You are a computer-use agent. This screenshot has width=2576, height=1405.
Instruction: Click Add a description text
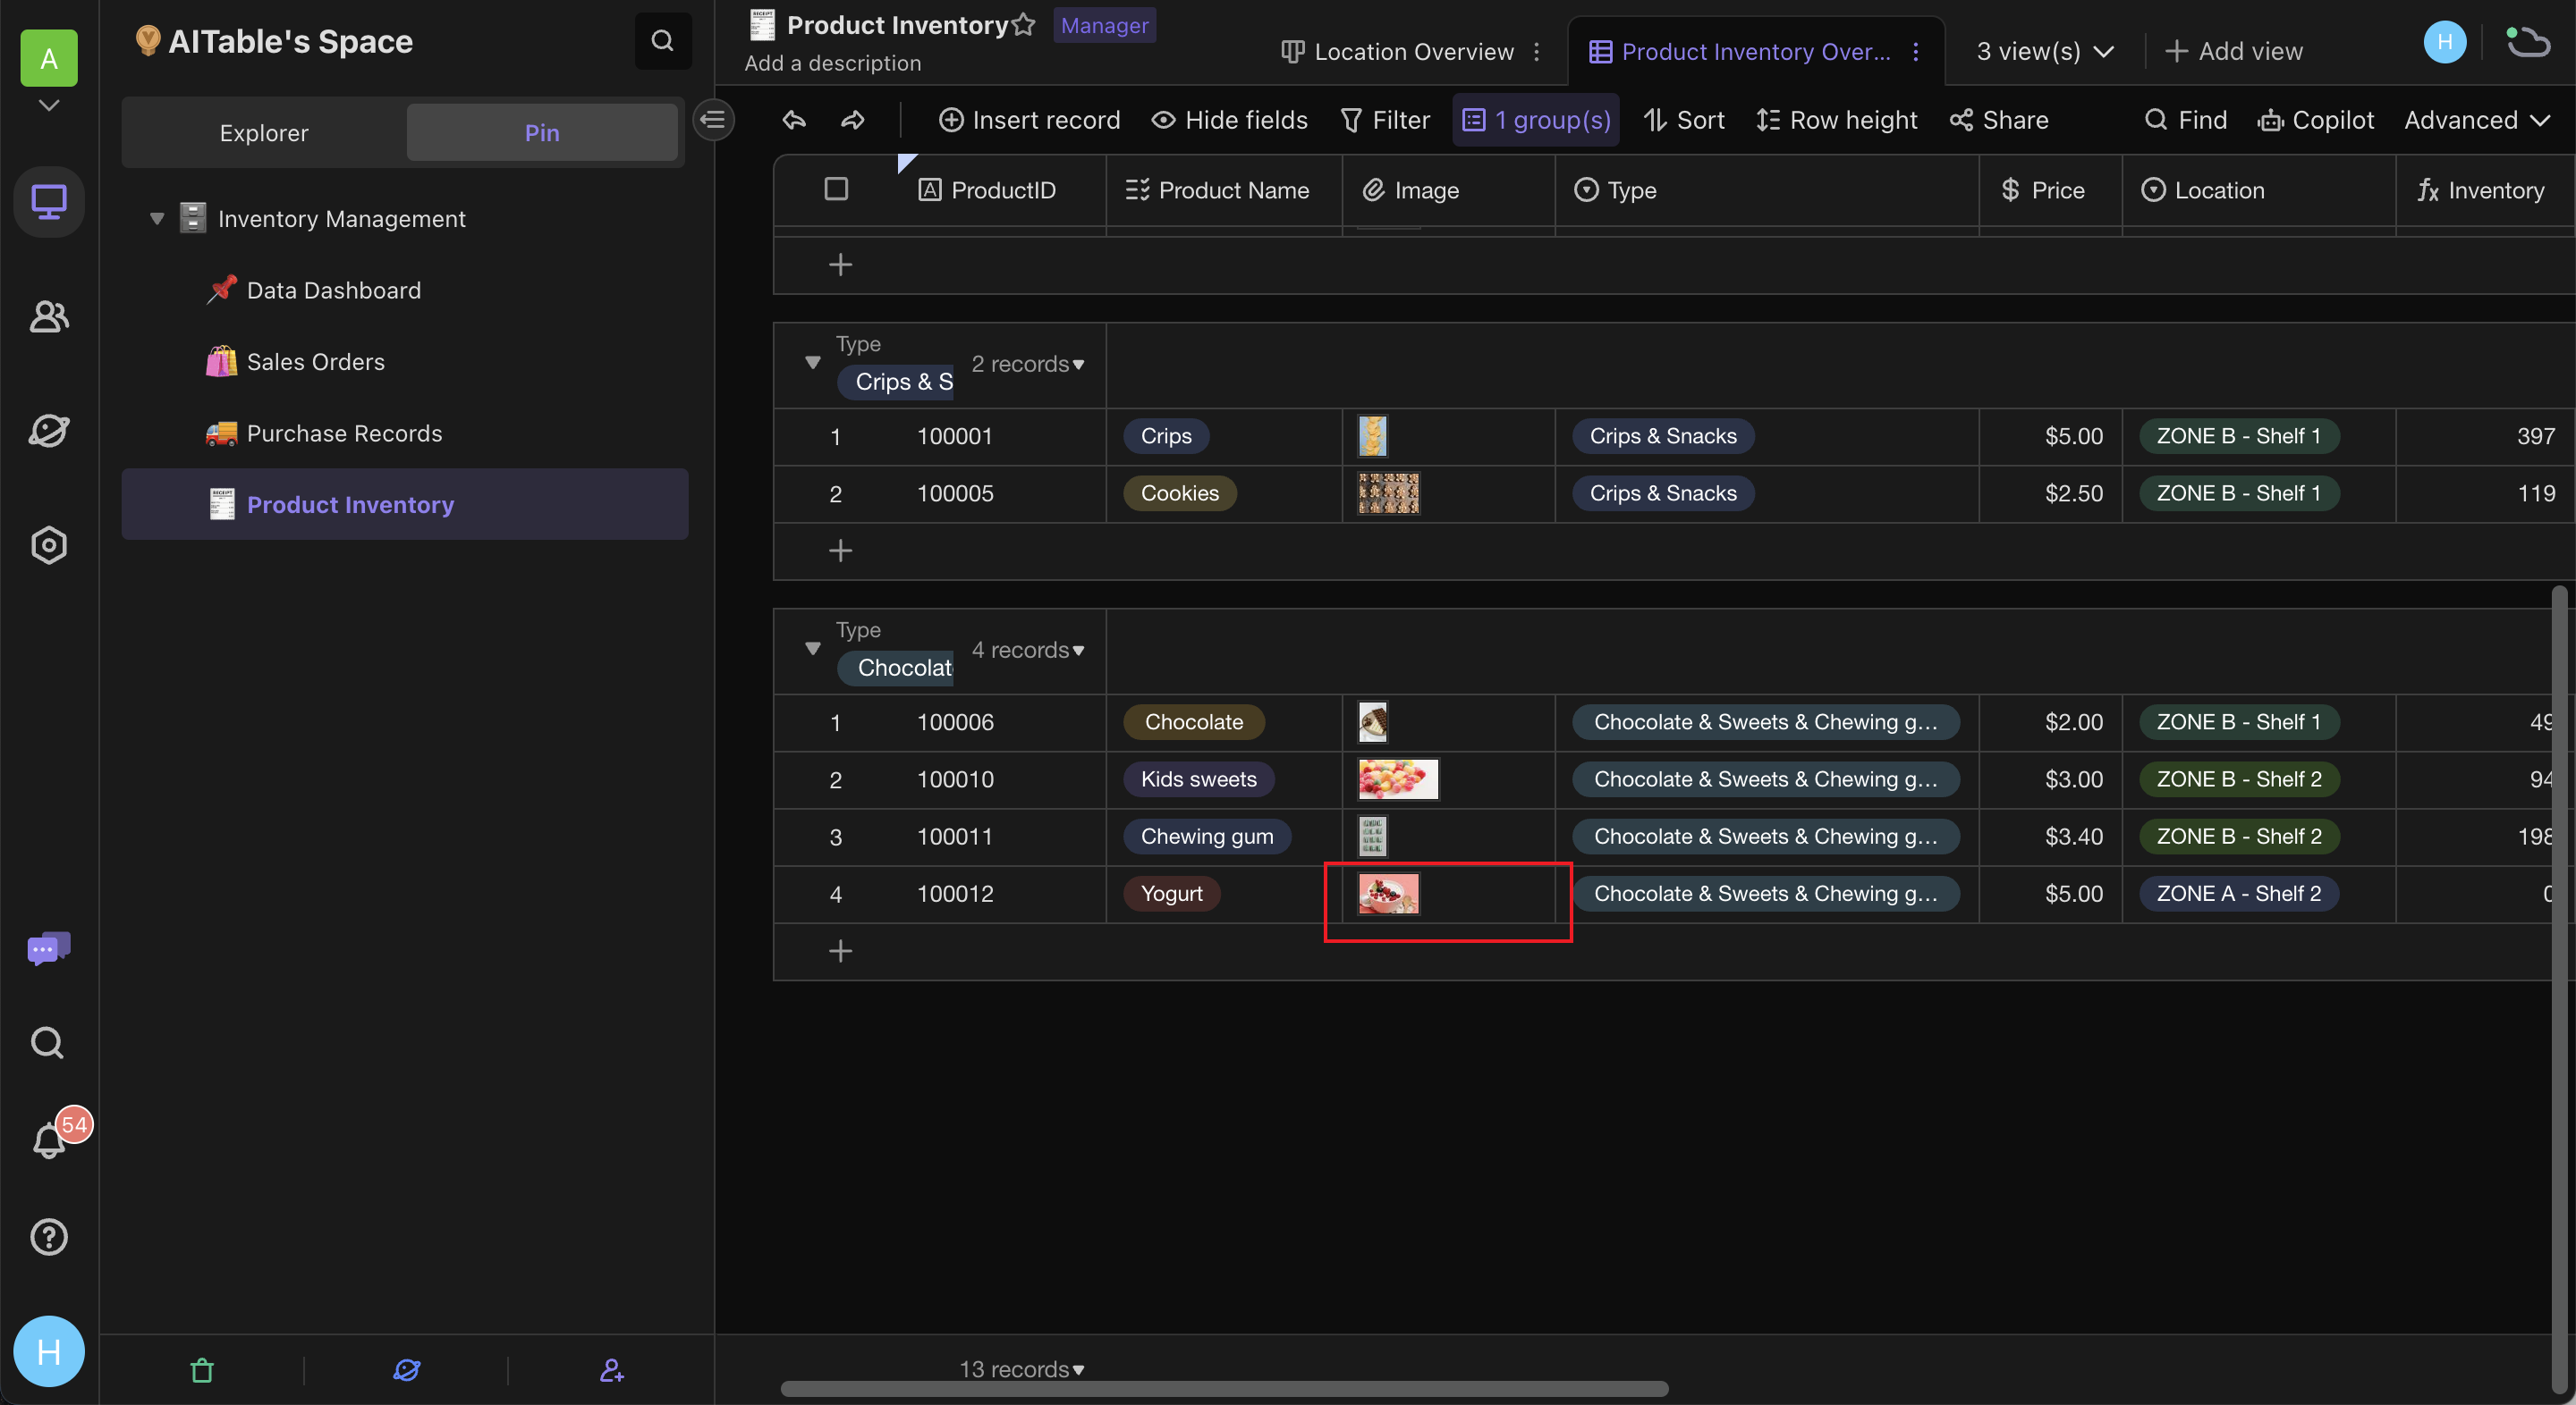tap(833, 63)
